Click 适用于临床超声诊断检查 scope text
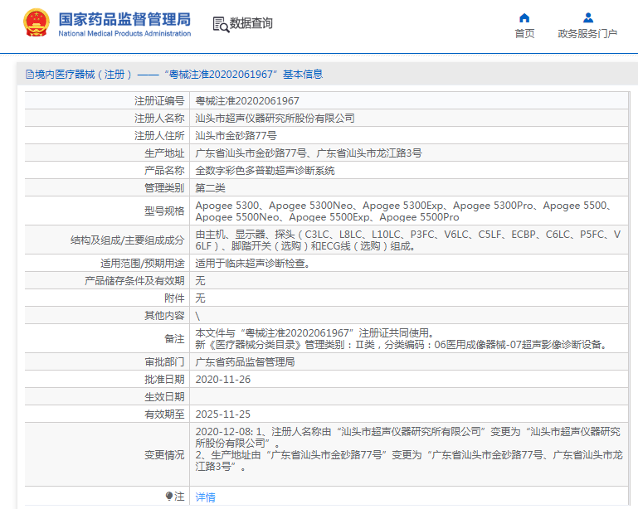The height and width of the screenshot is (509, 638). pyautogui.click(x=253, y=264)
